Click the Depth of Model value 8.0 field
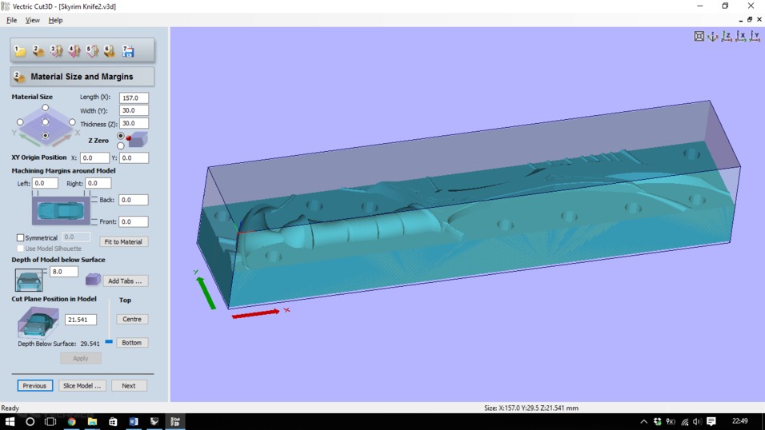This screenshot has height=430, width=765. click(x=64, y=272)
